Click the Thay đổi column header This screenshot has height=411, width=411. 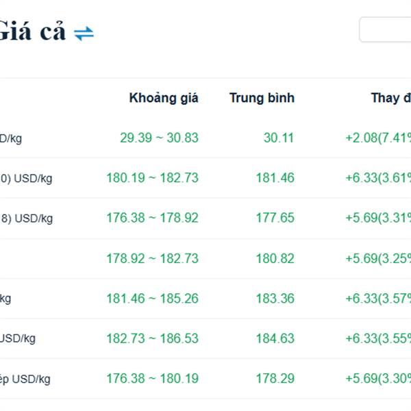390,98
